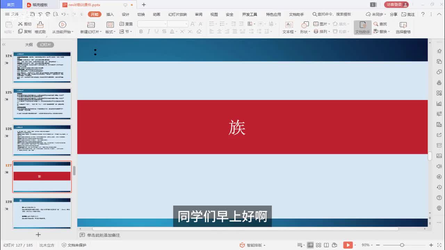Switch panel to 大纲 outline view
The height and width of the screenshot is (250, 445).
tap(29, 45)
